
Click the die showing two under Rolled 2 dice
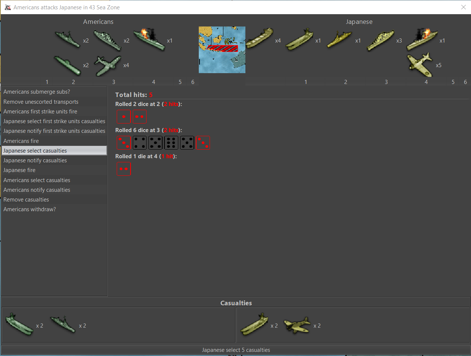[x=139, y=116]
